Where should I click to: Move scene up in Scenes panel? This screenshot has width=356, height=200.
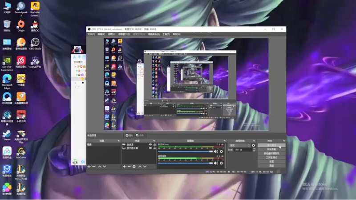[100, 166]
